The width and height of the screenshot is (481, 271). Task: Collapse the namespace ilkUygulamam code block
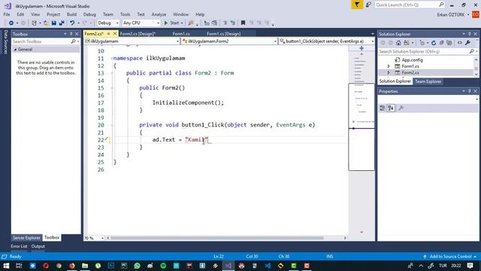click(112, 58)
